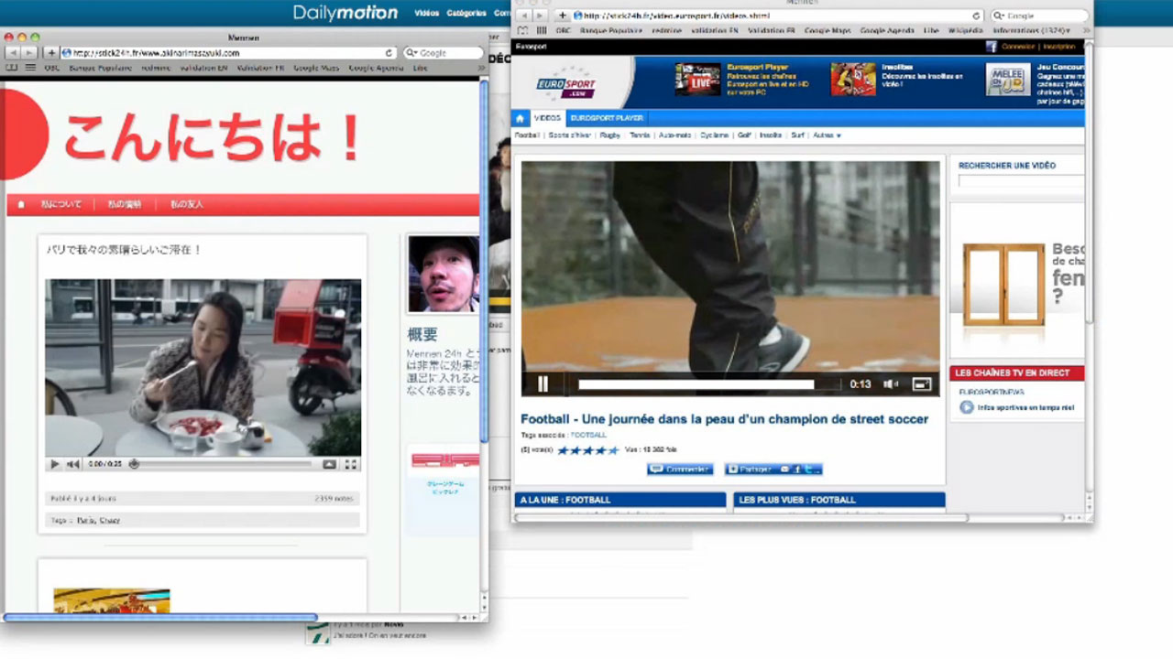Open 私の友人 in the blog navigation
Viewport: 1173px width, 659px height.
187,204
